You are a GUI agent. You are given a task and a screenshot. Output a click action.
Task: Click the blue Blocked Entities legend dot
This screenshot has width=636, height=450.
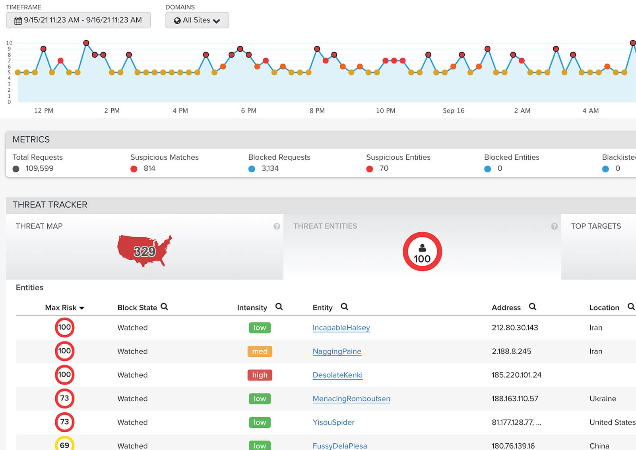(488, 169)
